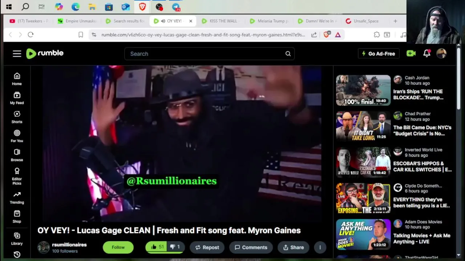Open Windows taskbar search
Viewport: 465px width, 261px height.
click(x=25, y=7)
